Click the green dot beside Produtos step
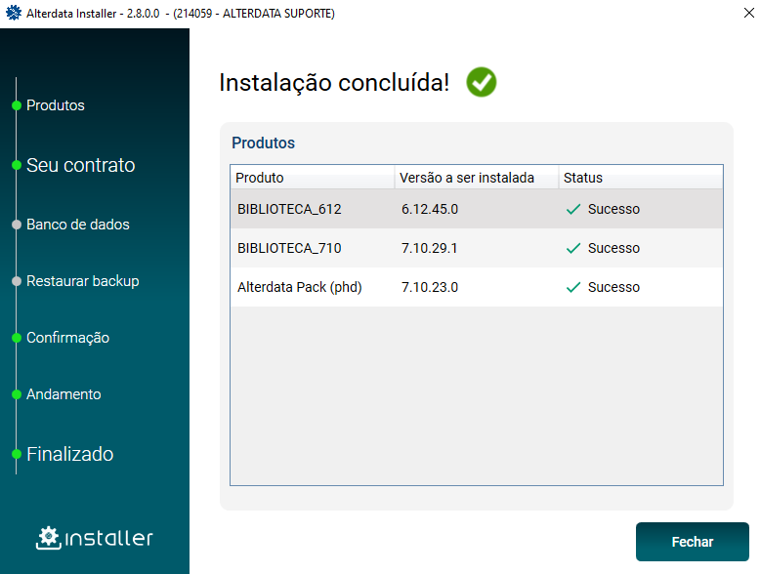Screen dimensions: 761x574 pyautogui.click(x=17, y=105)
